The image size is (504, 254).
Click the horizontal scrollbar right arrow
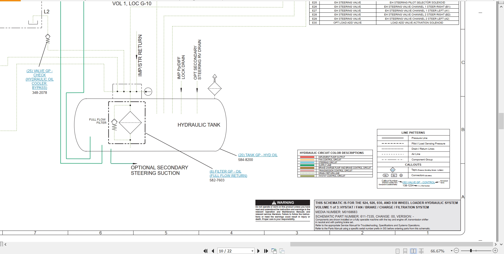496,244
